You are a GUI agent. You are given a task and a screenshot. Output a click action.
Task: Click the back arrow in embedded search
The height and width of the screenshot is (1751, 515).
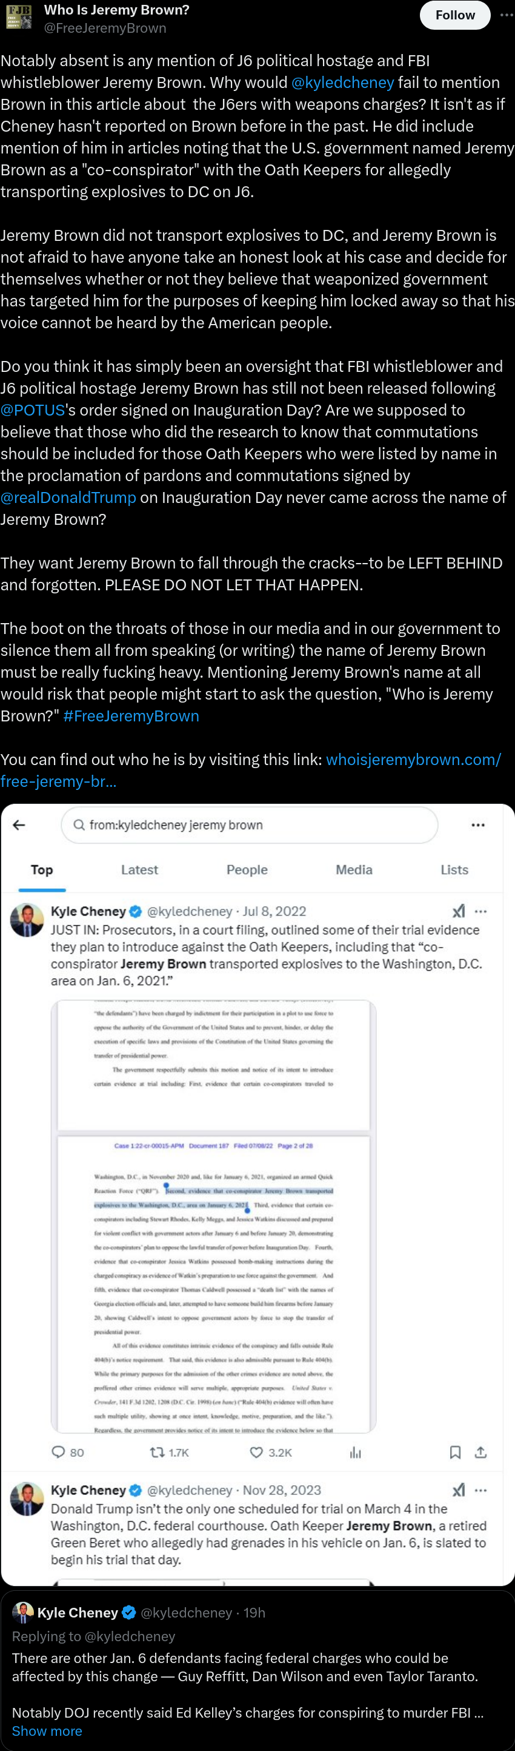pos(19,825)
